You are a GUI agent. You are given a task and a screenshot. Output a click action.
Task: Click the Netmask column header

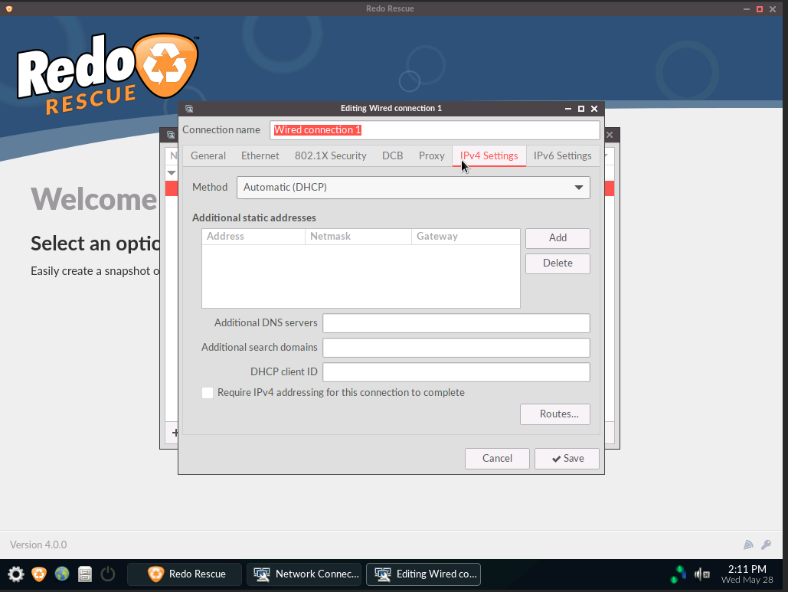click(x=358, y=237)
